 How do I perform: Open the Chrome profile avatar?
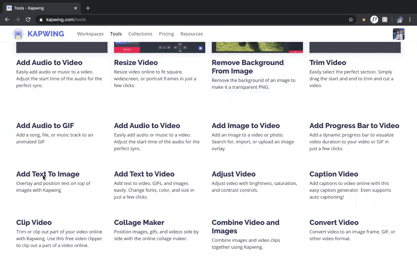pos(399,19)
